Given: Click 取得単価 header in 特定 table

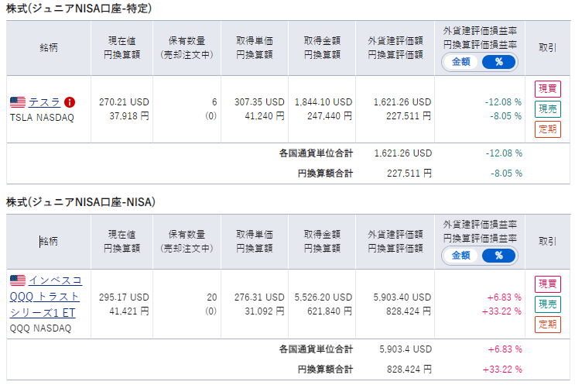Looking at the screenshot, I should [x=255, y=41].
